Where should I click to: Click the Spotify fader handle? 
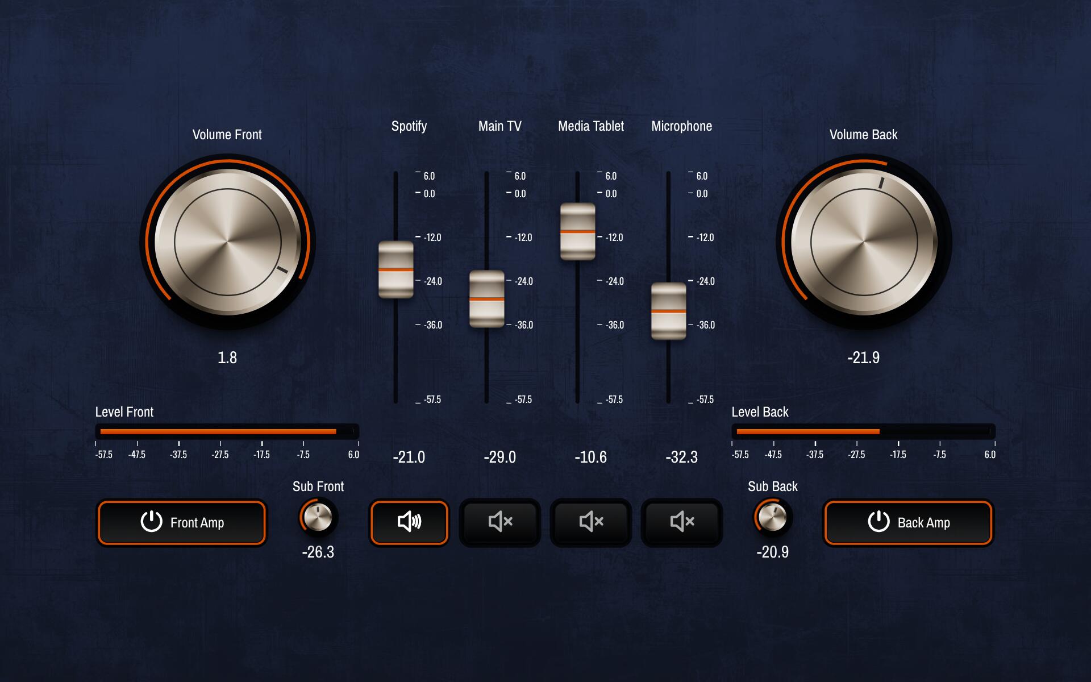coord(396,270)
